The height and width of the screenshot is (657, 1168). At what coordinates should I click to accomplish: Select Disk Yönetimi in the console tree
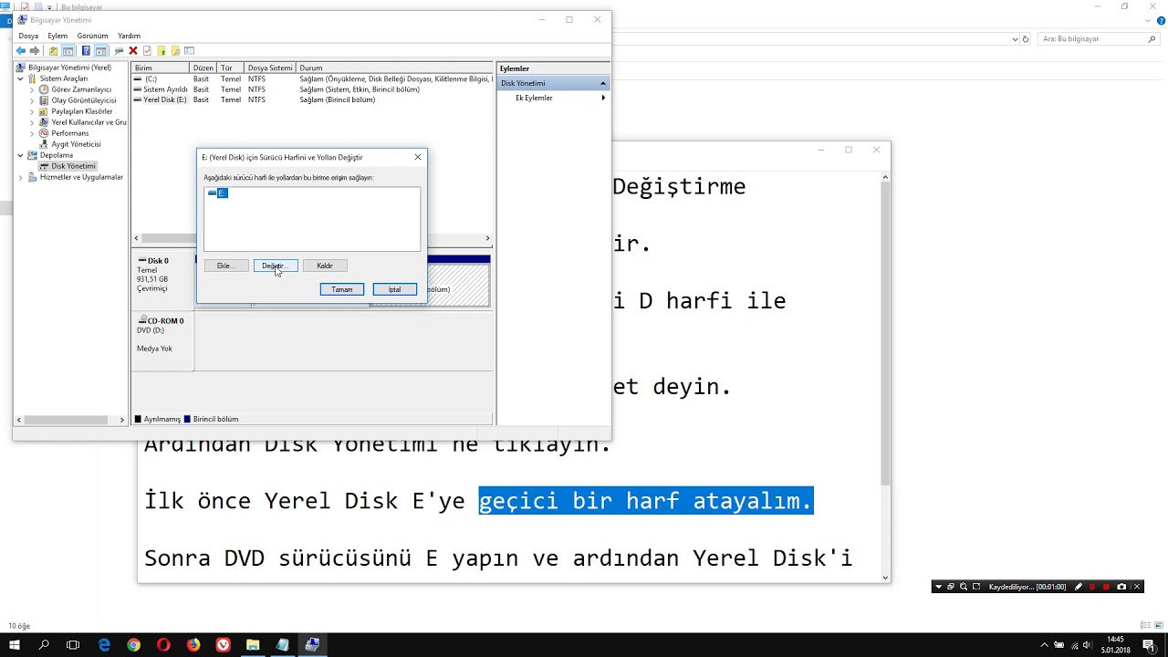click(x=73, y=166)
